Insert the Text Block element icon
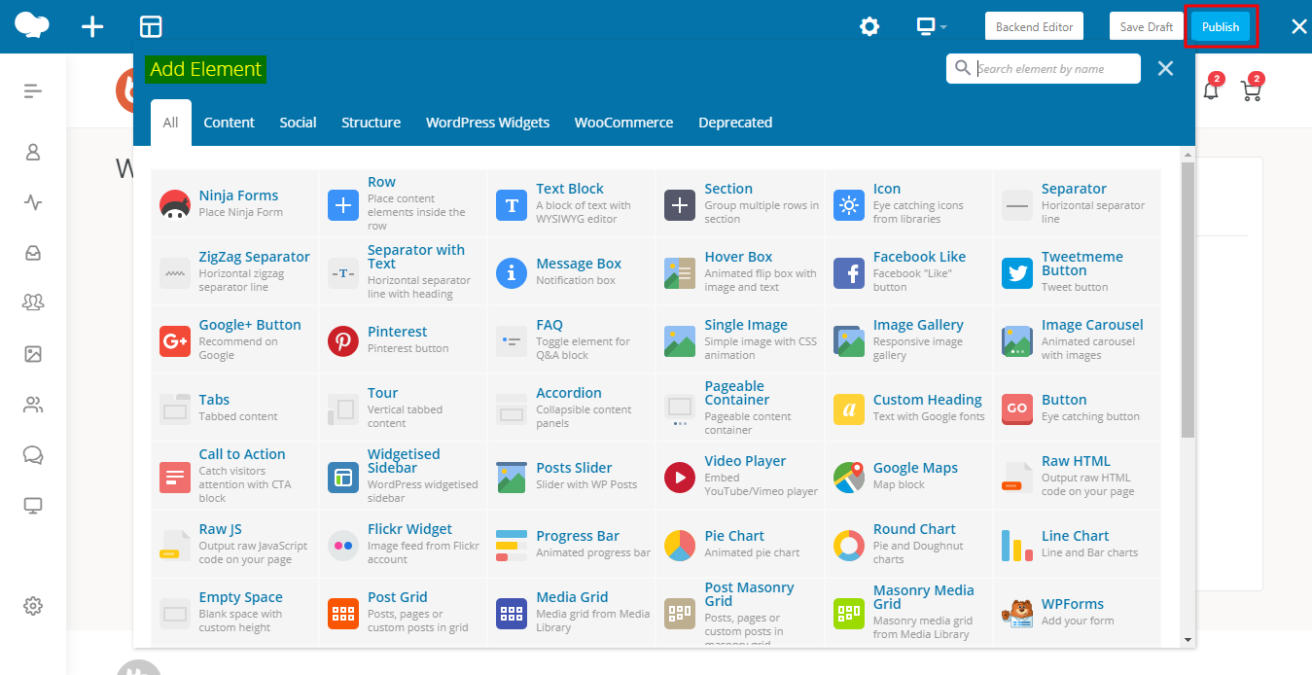 point(512,204)
